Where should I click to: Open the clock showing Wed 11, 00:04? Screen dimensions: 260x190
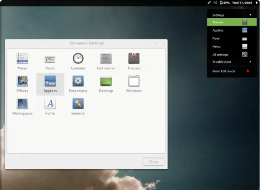pos(242,3)
